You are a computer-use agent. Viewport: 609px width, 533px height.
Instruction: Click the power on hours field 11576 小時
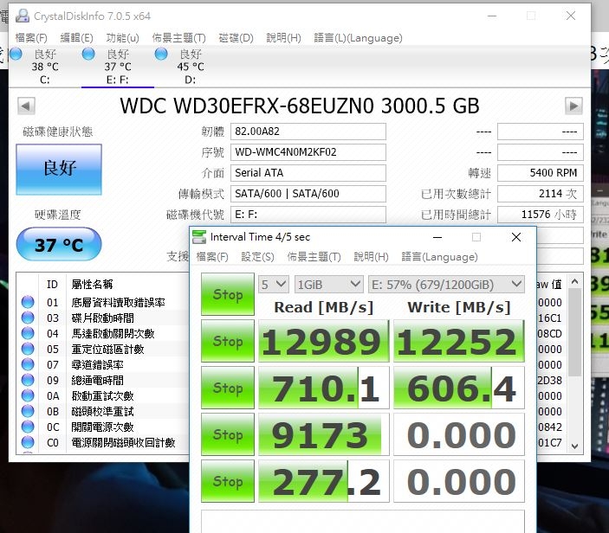click(x=541, y=215)
